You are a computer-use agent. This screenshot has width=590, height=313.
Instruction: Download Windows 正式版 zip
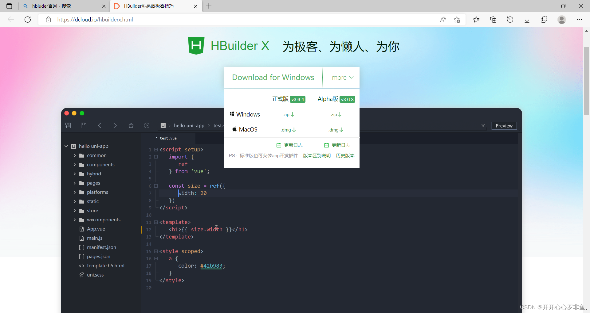(289, 115)
